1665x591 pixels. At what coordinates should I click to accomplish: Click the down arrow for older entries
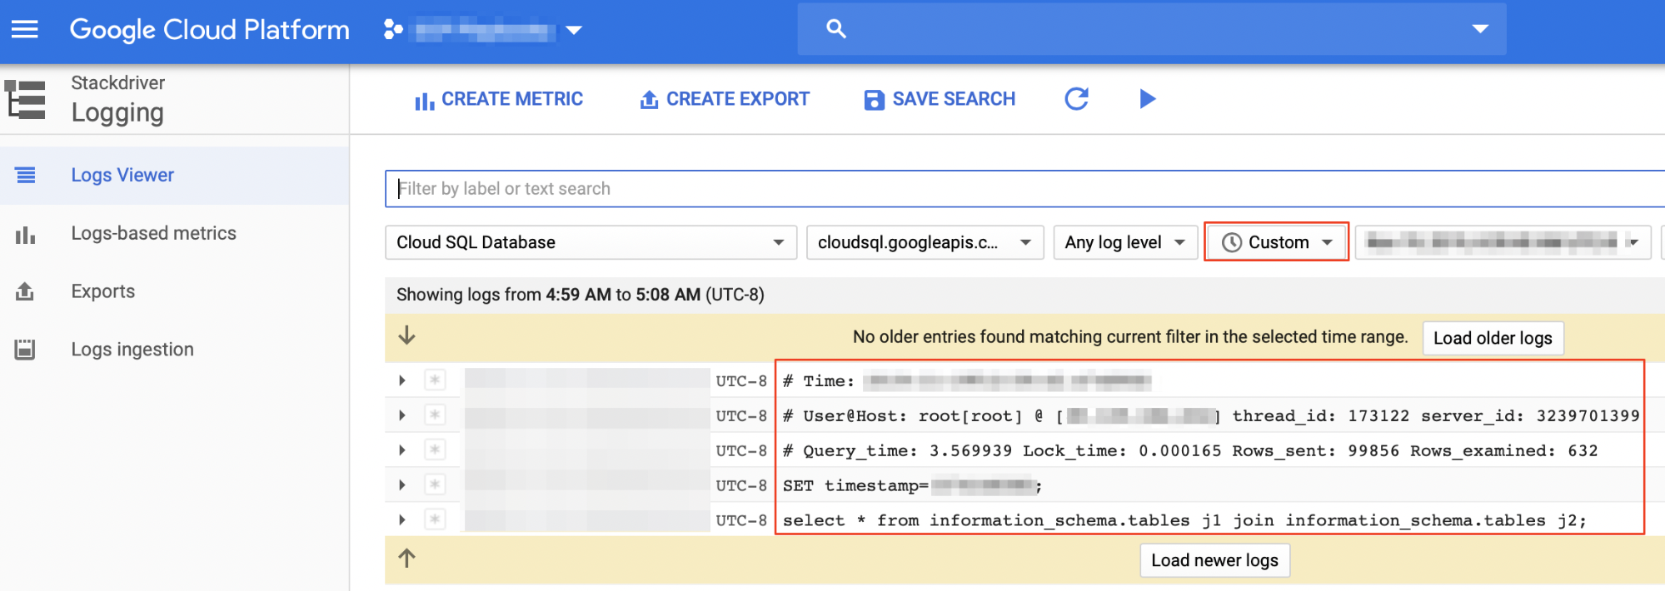(406, 335)
